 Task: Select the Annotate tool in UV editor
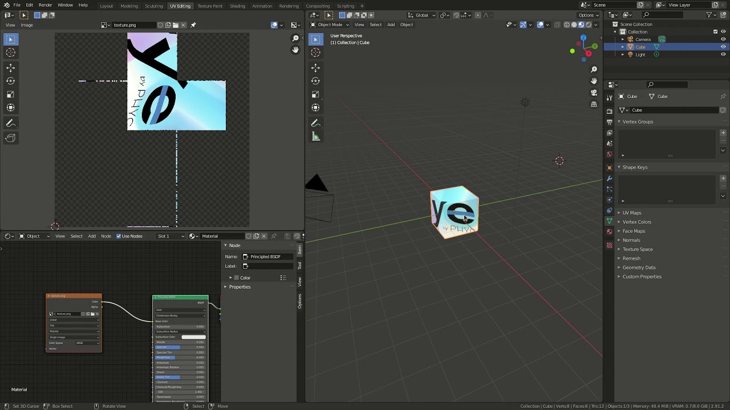[x=10, y=123]
